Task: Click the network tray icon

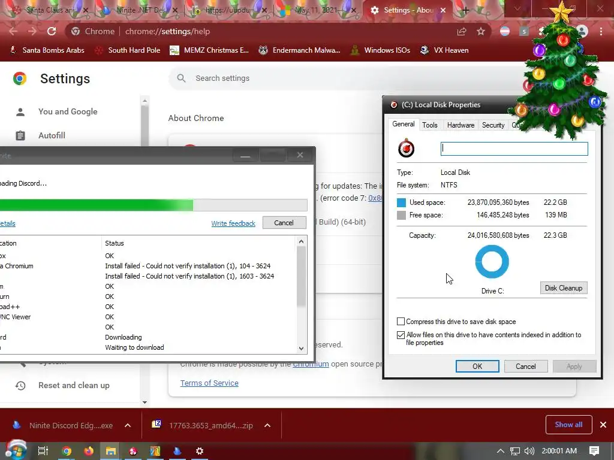Action: pos(515,451)
